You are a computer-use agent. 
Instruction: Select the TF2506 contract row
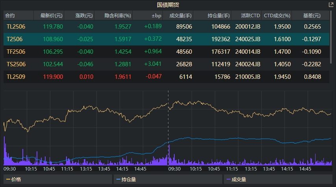click(166, 52)
